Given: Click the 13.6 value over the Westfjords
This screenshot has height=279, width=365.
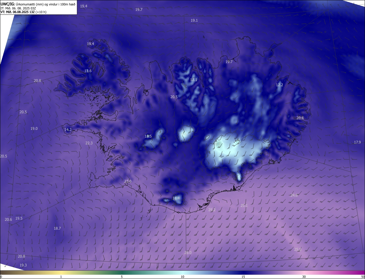Looking at the screenshot, I should tap(88, 71).
